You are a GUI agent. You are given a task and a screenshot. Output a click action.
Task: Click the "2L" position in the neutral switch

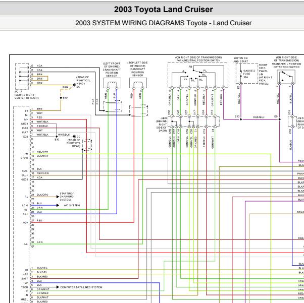pos(185,79)
